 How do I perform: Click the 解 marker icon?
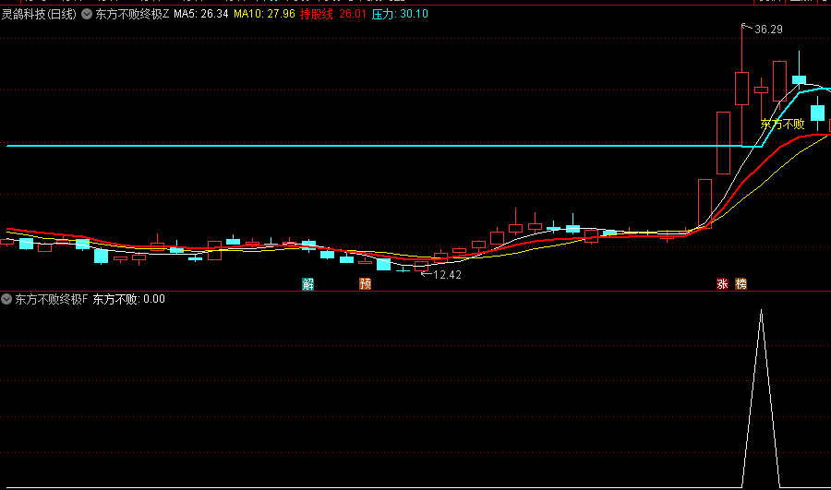point(307,284)
